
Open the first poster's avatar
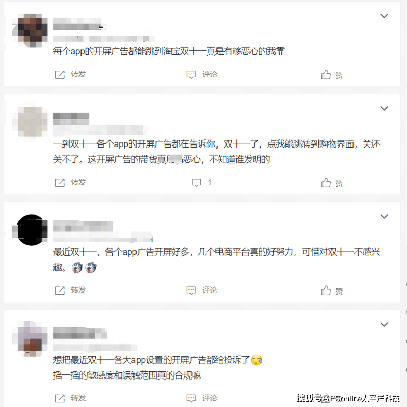(30, 31)
